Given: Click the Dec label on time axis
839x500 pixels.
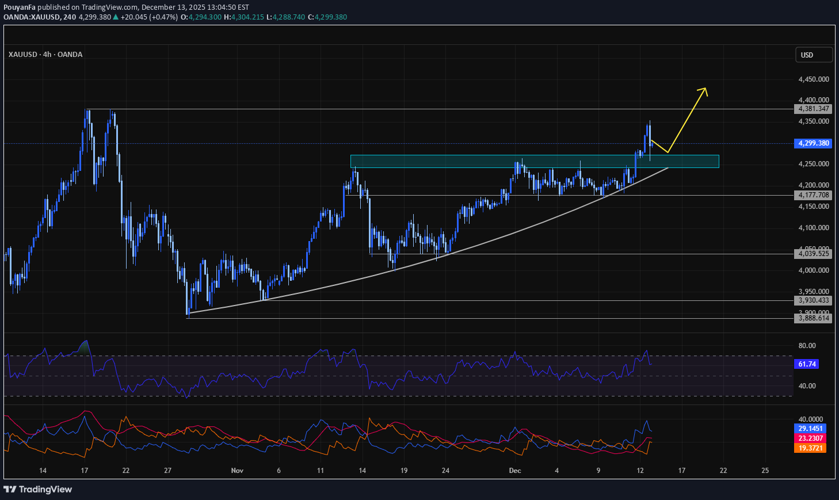Looking at the screenshot, I should pyautogui.click(x=515, y=471).
